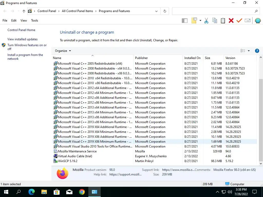Click the Windows Start button
Viewport: 263px width, 197px height.
[x=6, y=192]
